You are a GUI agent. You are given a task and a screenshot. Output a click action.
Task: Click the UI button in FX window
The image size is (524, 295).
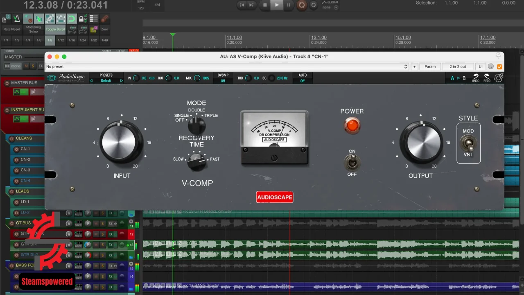coord(481,66)
